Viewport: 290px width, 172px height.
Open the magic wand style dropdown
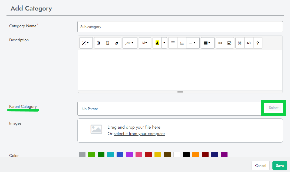86,43
